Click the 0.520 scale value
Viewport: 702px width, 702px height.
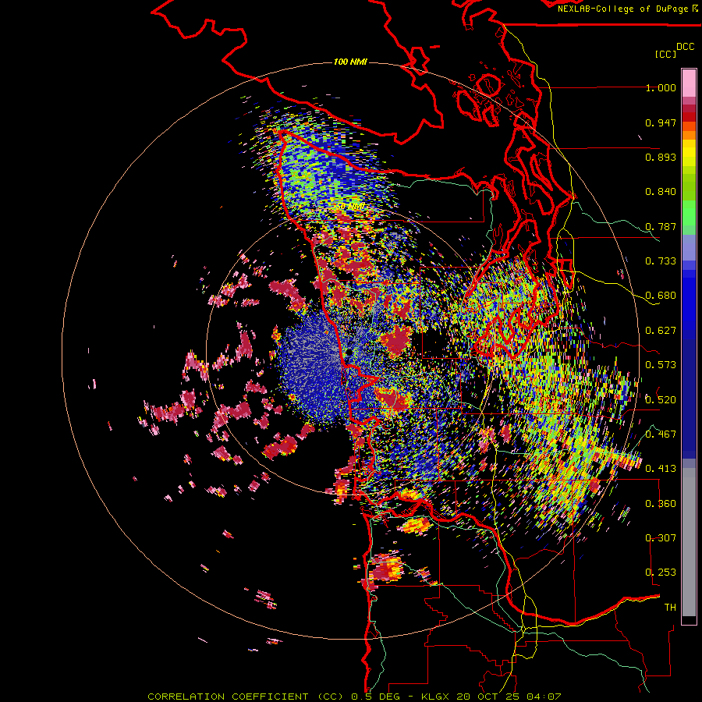pos(661,400)
